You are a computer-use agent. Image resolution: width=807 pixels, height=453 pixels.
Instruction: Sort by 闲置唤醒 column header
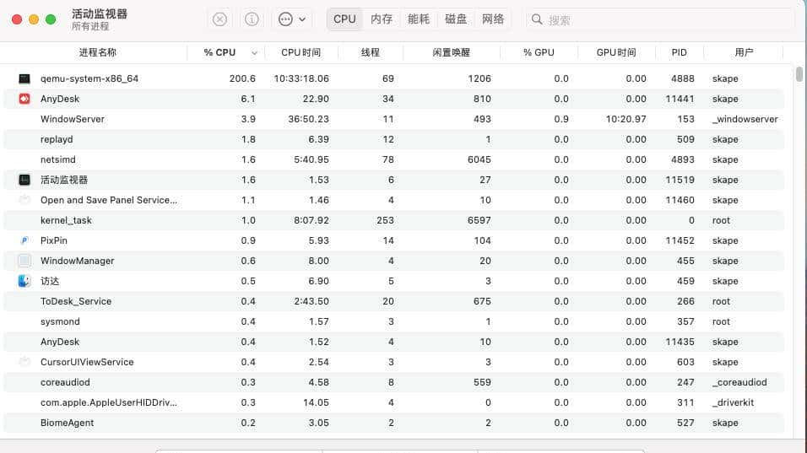tap(452, 52)
